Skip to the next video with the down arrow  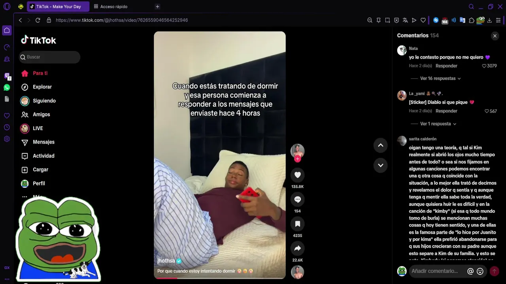(x=380, y=165)
